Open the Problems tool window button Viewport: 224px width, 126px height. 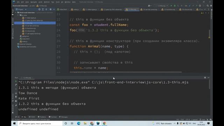[x=42, y=117]
